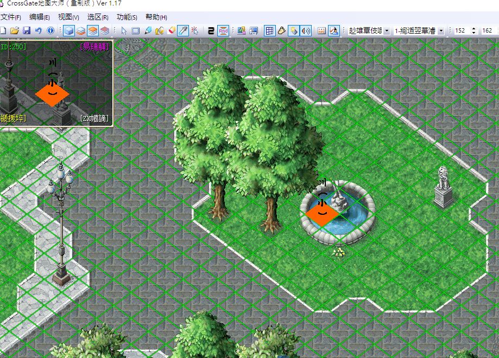Open the 功能(S) menu
Viewport: 499px width, 358px height.
pos(127,17)
